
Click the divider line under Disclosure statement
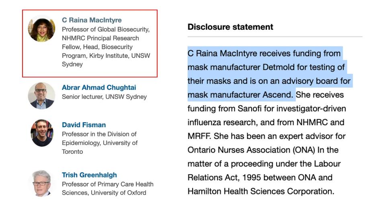(275, 37)
